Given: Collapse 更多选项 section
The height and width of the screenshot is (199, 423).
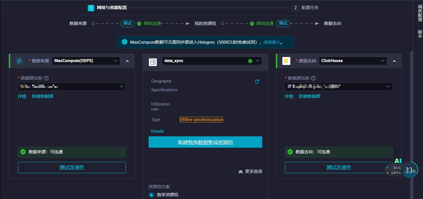Looking at the screenshot, I should point(250,172).
